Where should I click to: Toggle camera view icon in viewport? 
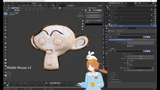pos(82,26)
